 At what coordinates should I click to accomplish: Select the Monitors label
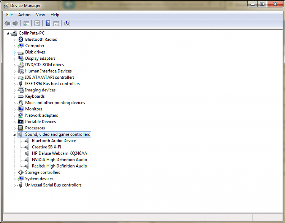point(33,109)
